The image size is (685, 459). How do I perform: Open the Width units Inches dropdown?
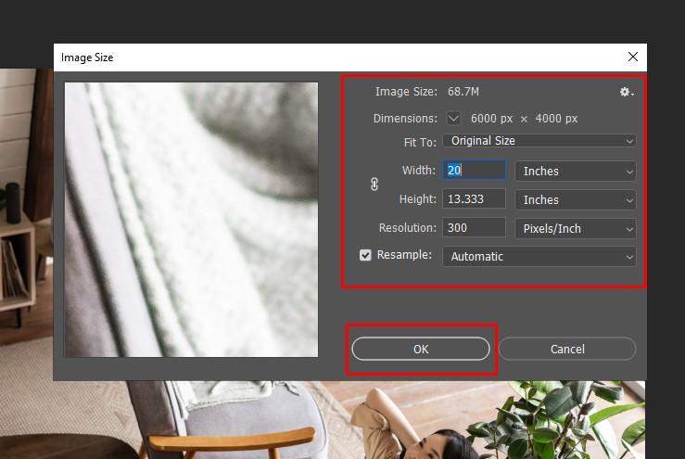(x=576, y=171)
